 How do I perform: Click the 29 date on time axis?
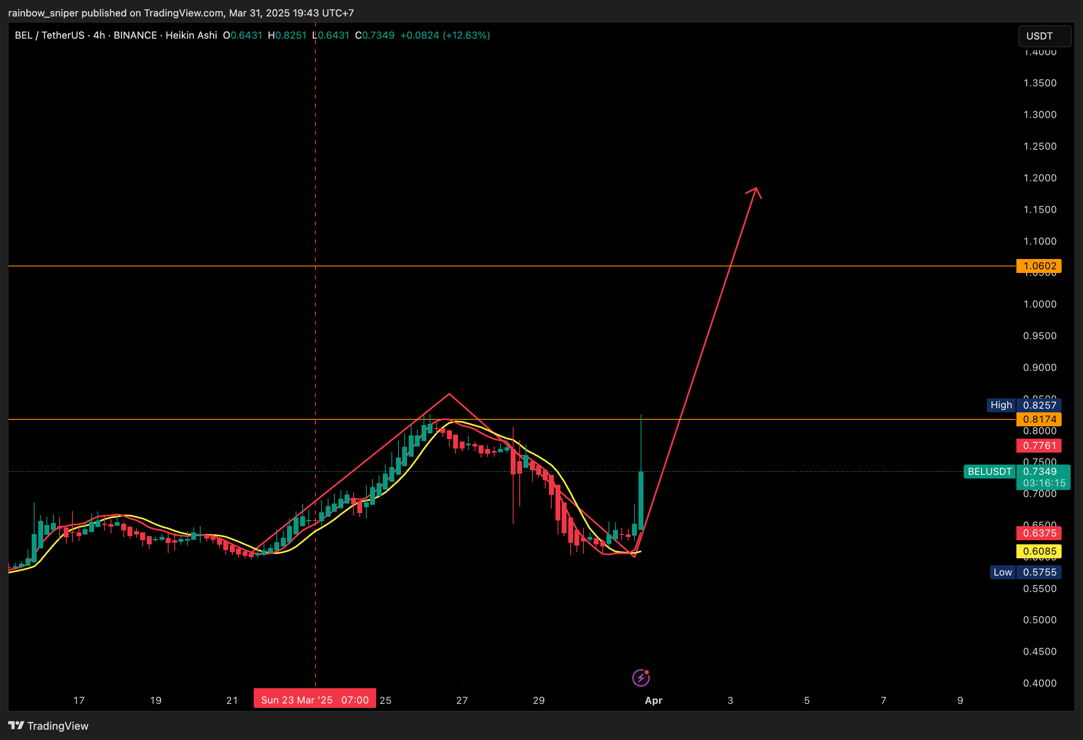pos(539,701)
